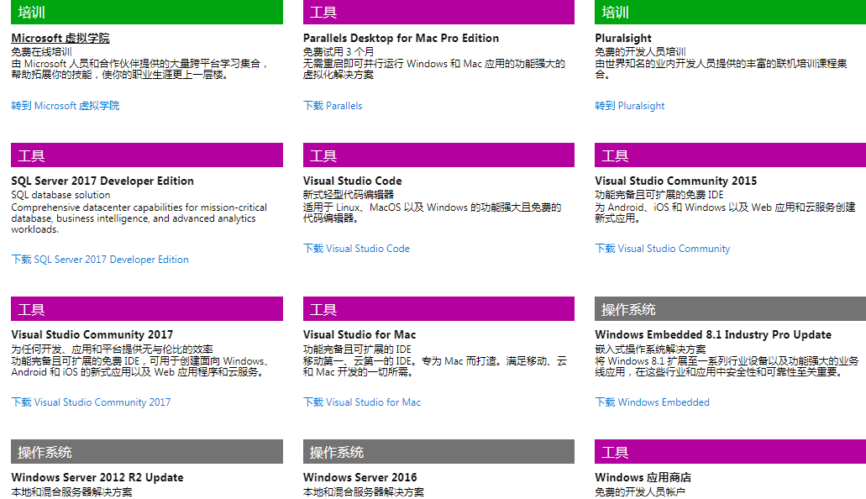Image resolution: width=866 pixels, height=499 pixels.
Task: Click the 免费试用 3 个月 subtitle
Action: pyautogui.click(x=339, y=52)
